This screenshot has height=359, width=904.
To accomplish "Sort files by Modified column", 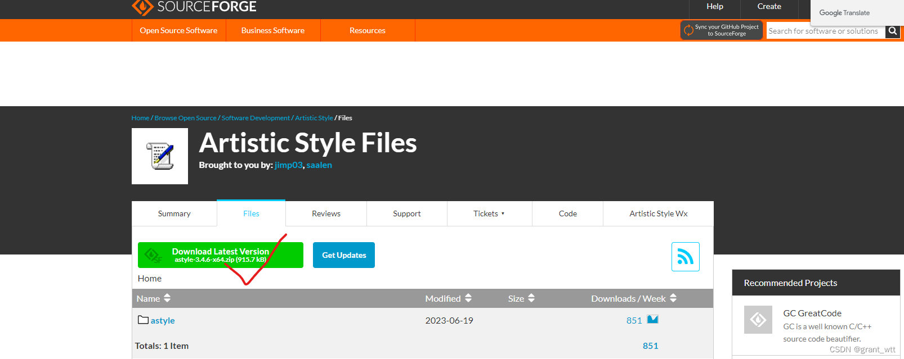I will pos(449,298).
